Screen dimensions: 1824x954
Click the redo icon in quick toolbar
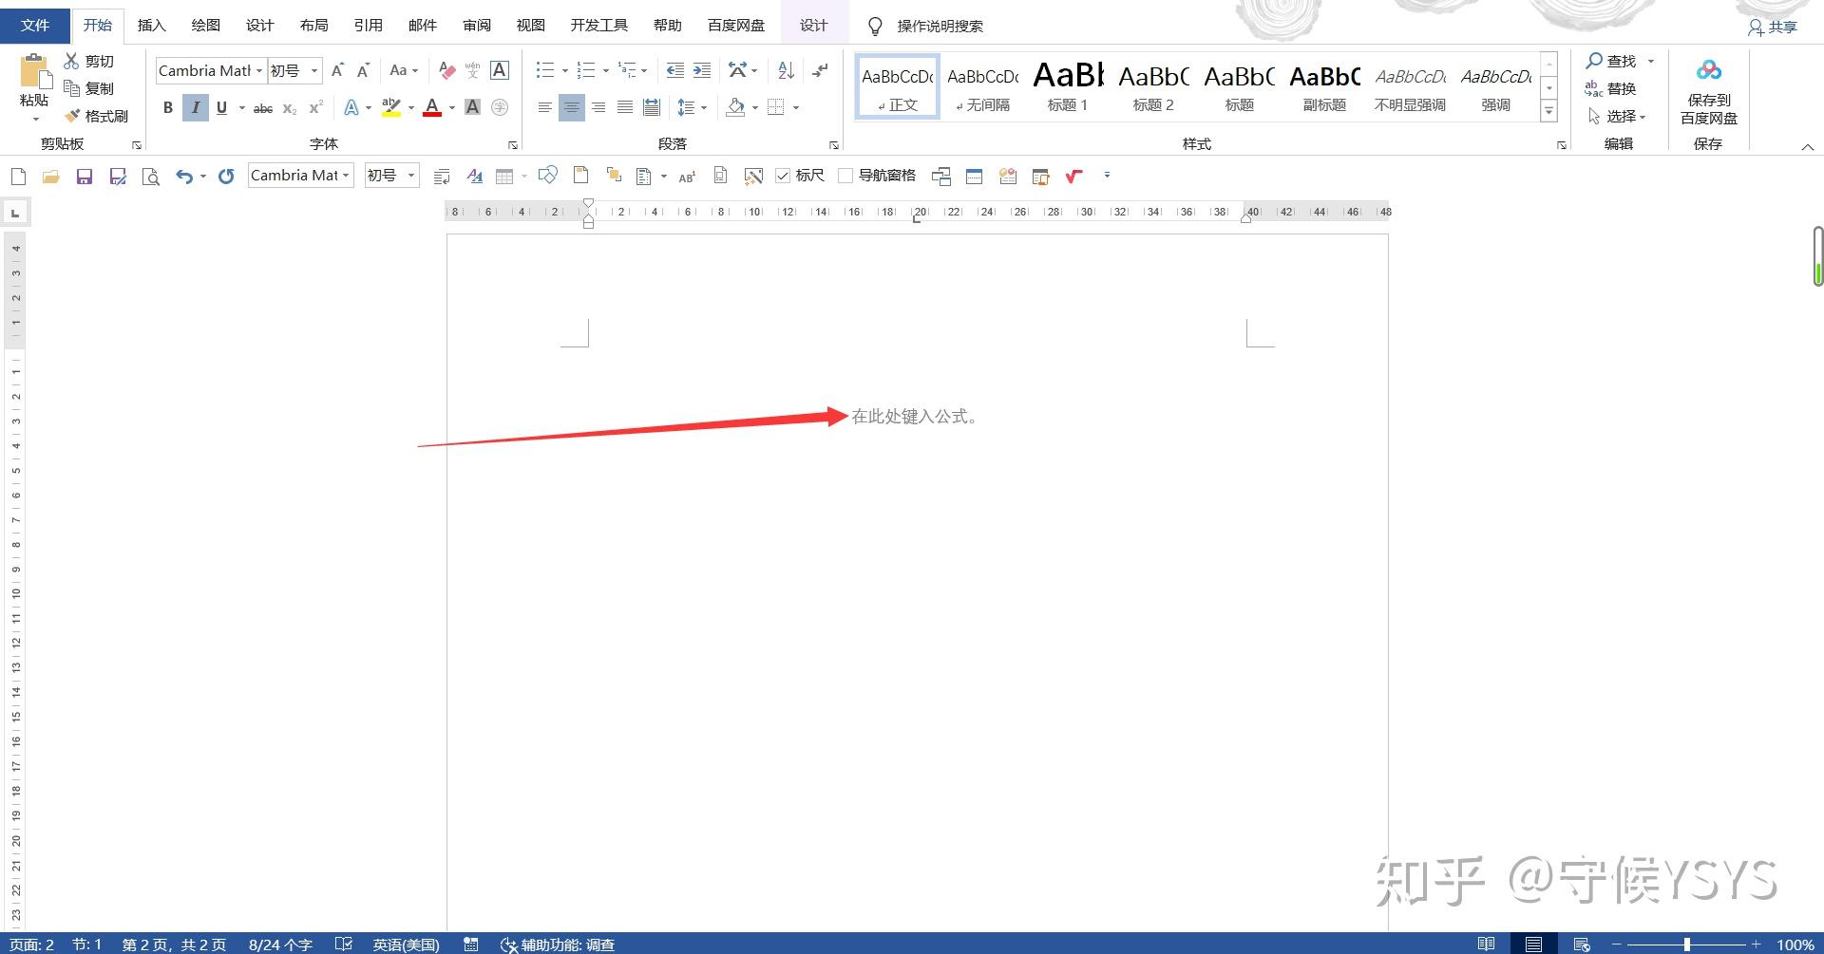pyautogui.click(x=226, y=176)
